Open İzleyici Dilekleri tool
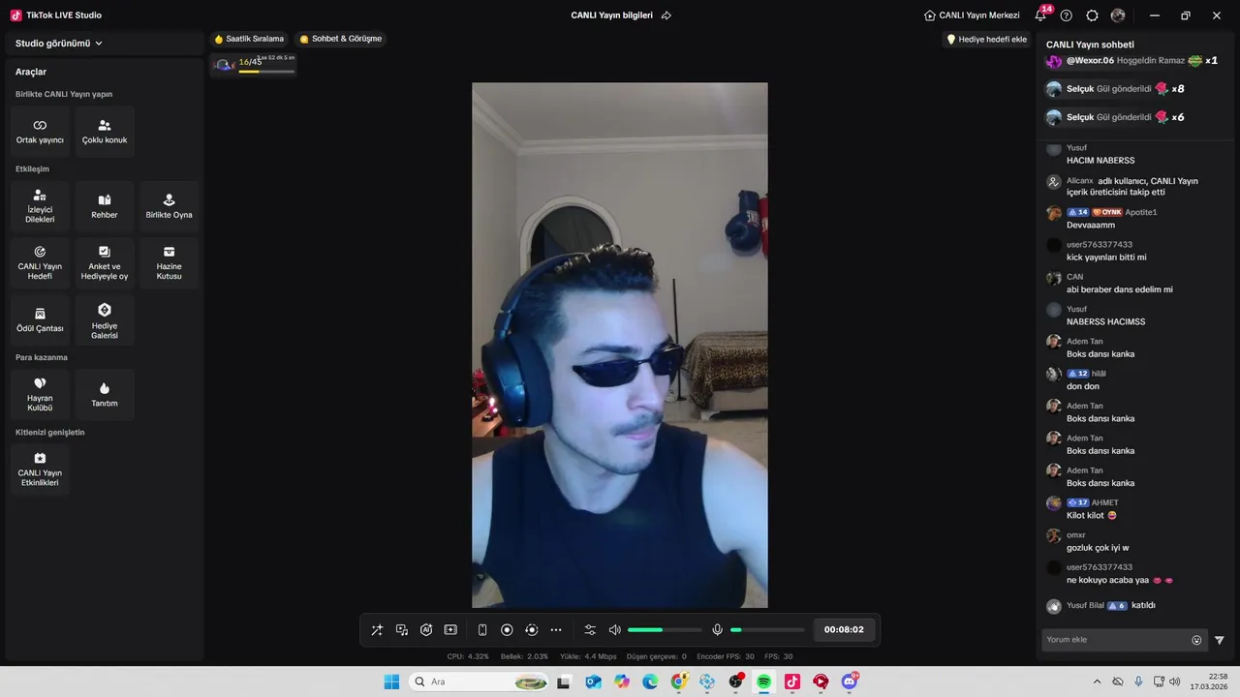1240x697 pixels. [x=40, y=206]
